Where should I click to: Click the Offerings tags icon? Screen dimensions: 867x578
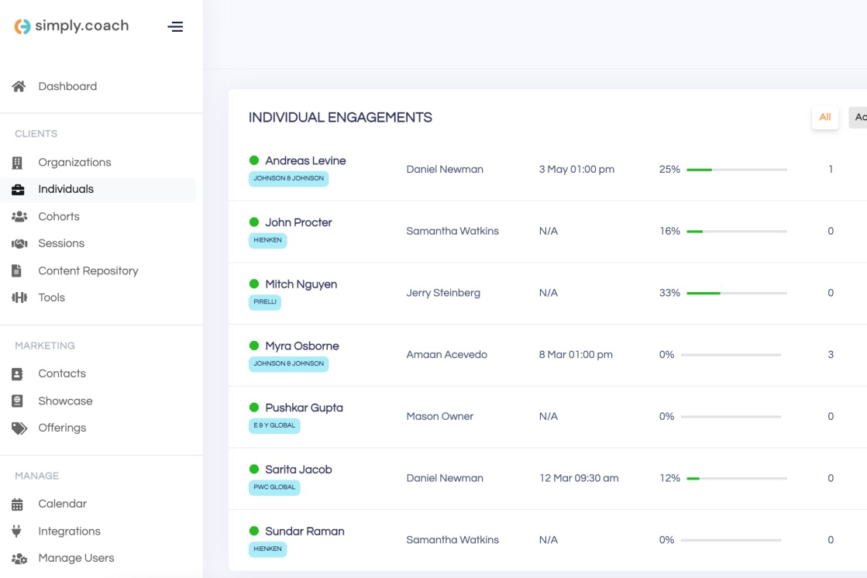pos(19,428)
